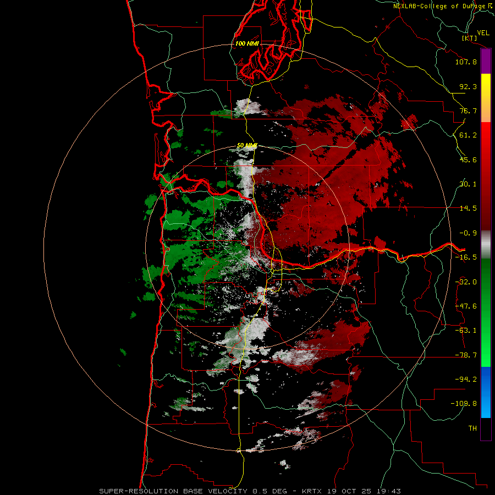
Task: Click the 45.6 velocity scale value
Action: 468,159
